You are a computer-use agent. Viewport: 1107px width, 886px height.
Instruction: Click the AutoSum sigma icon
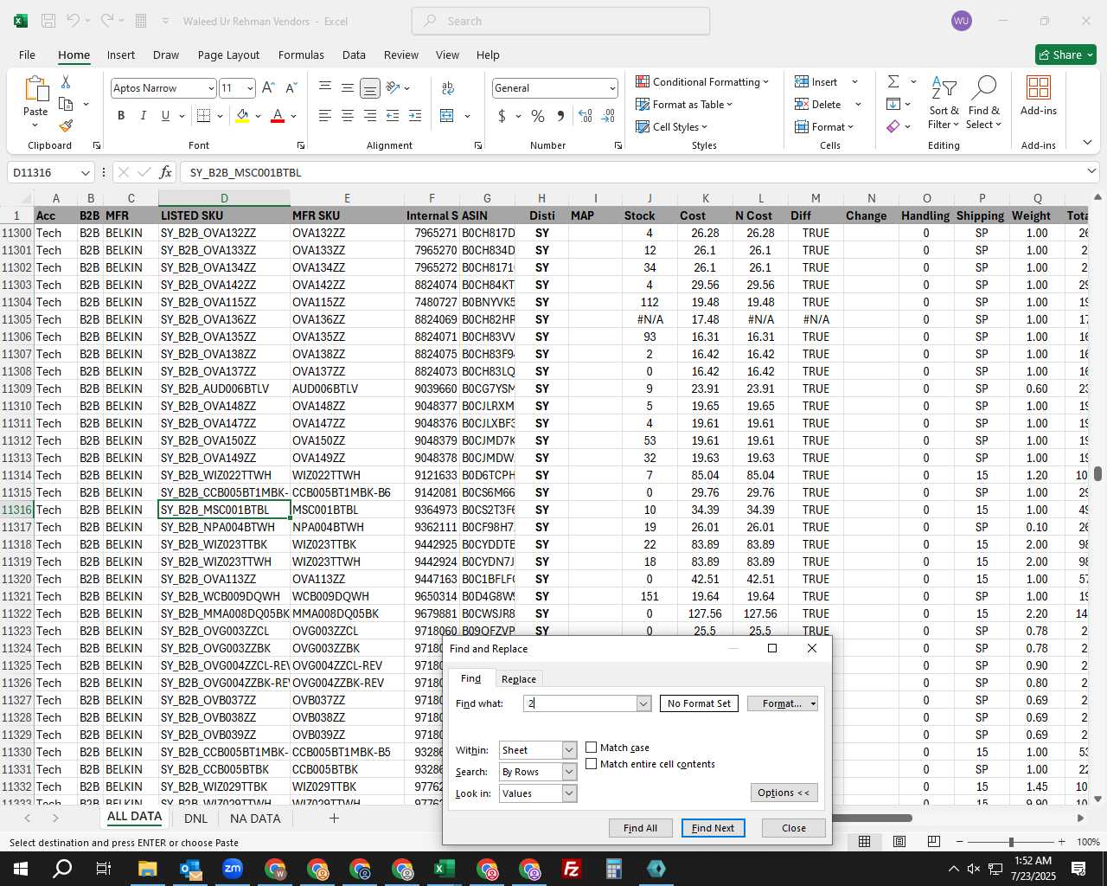pos(893,82)
